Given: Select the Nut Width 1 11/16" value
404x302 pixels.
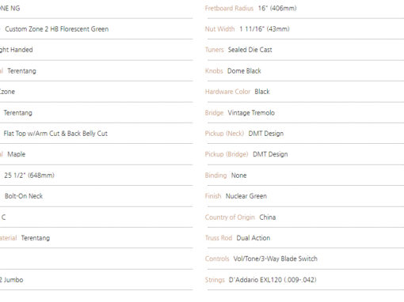Looking at the screenshot, I should [x=265, y=29].
